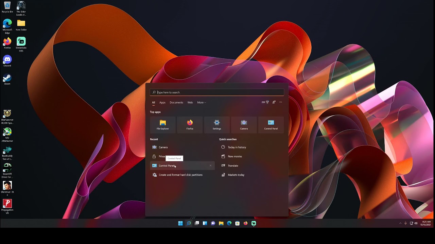Switch to the Apps search tab

[x=162, y=102]
